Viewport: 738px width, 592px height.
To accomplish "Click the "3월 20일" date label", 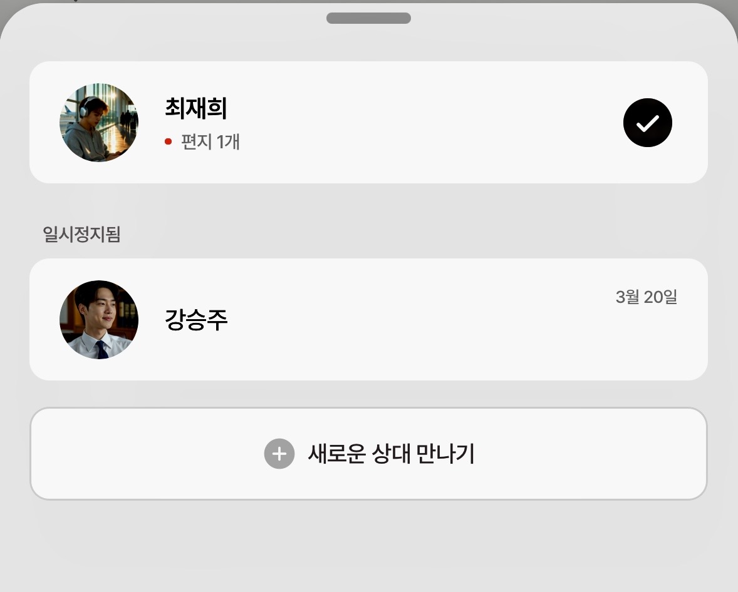I will coord(646,297).
